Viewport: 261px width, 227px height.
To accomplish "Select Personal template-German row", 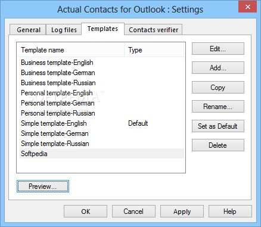I will click(102, 103).
